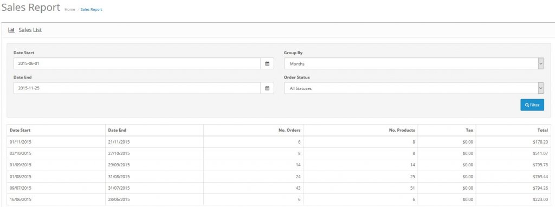Click the No. Orders column header
Image resolution: width=555 pixels, height=207 pixels.
[289, 130]
